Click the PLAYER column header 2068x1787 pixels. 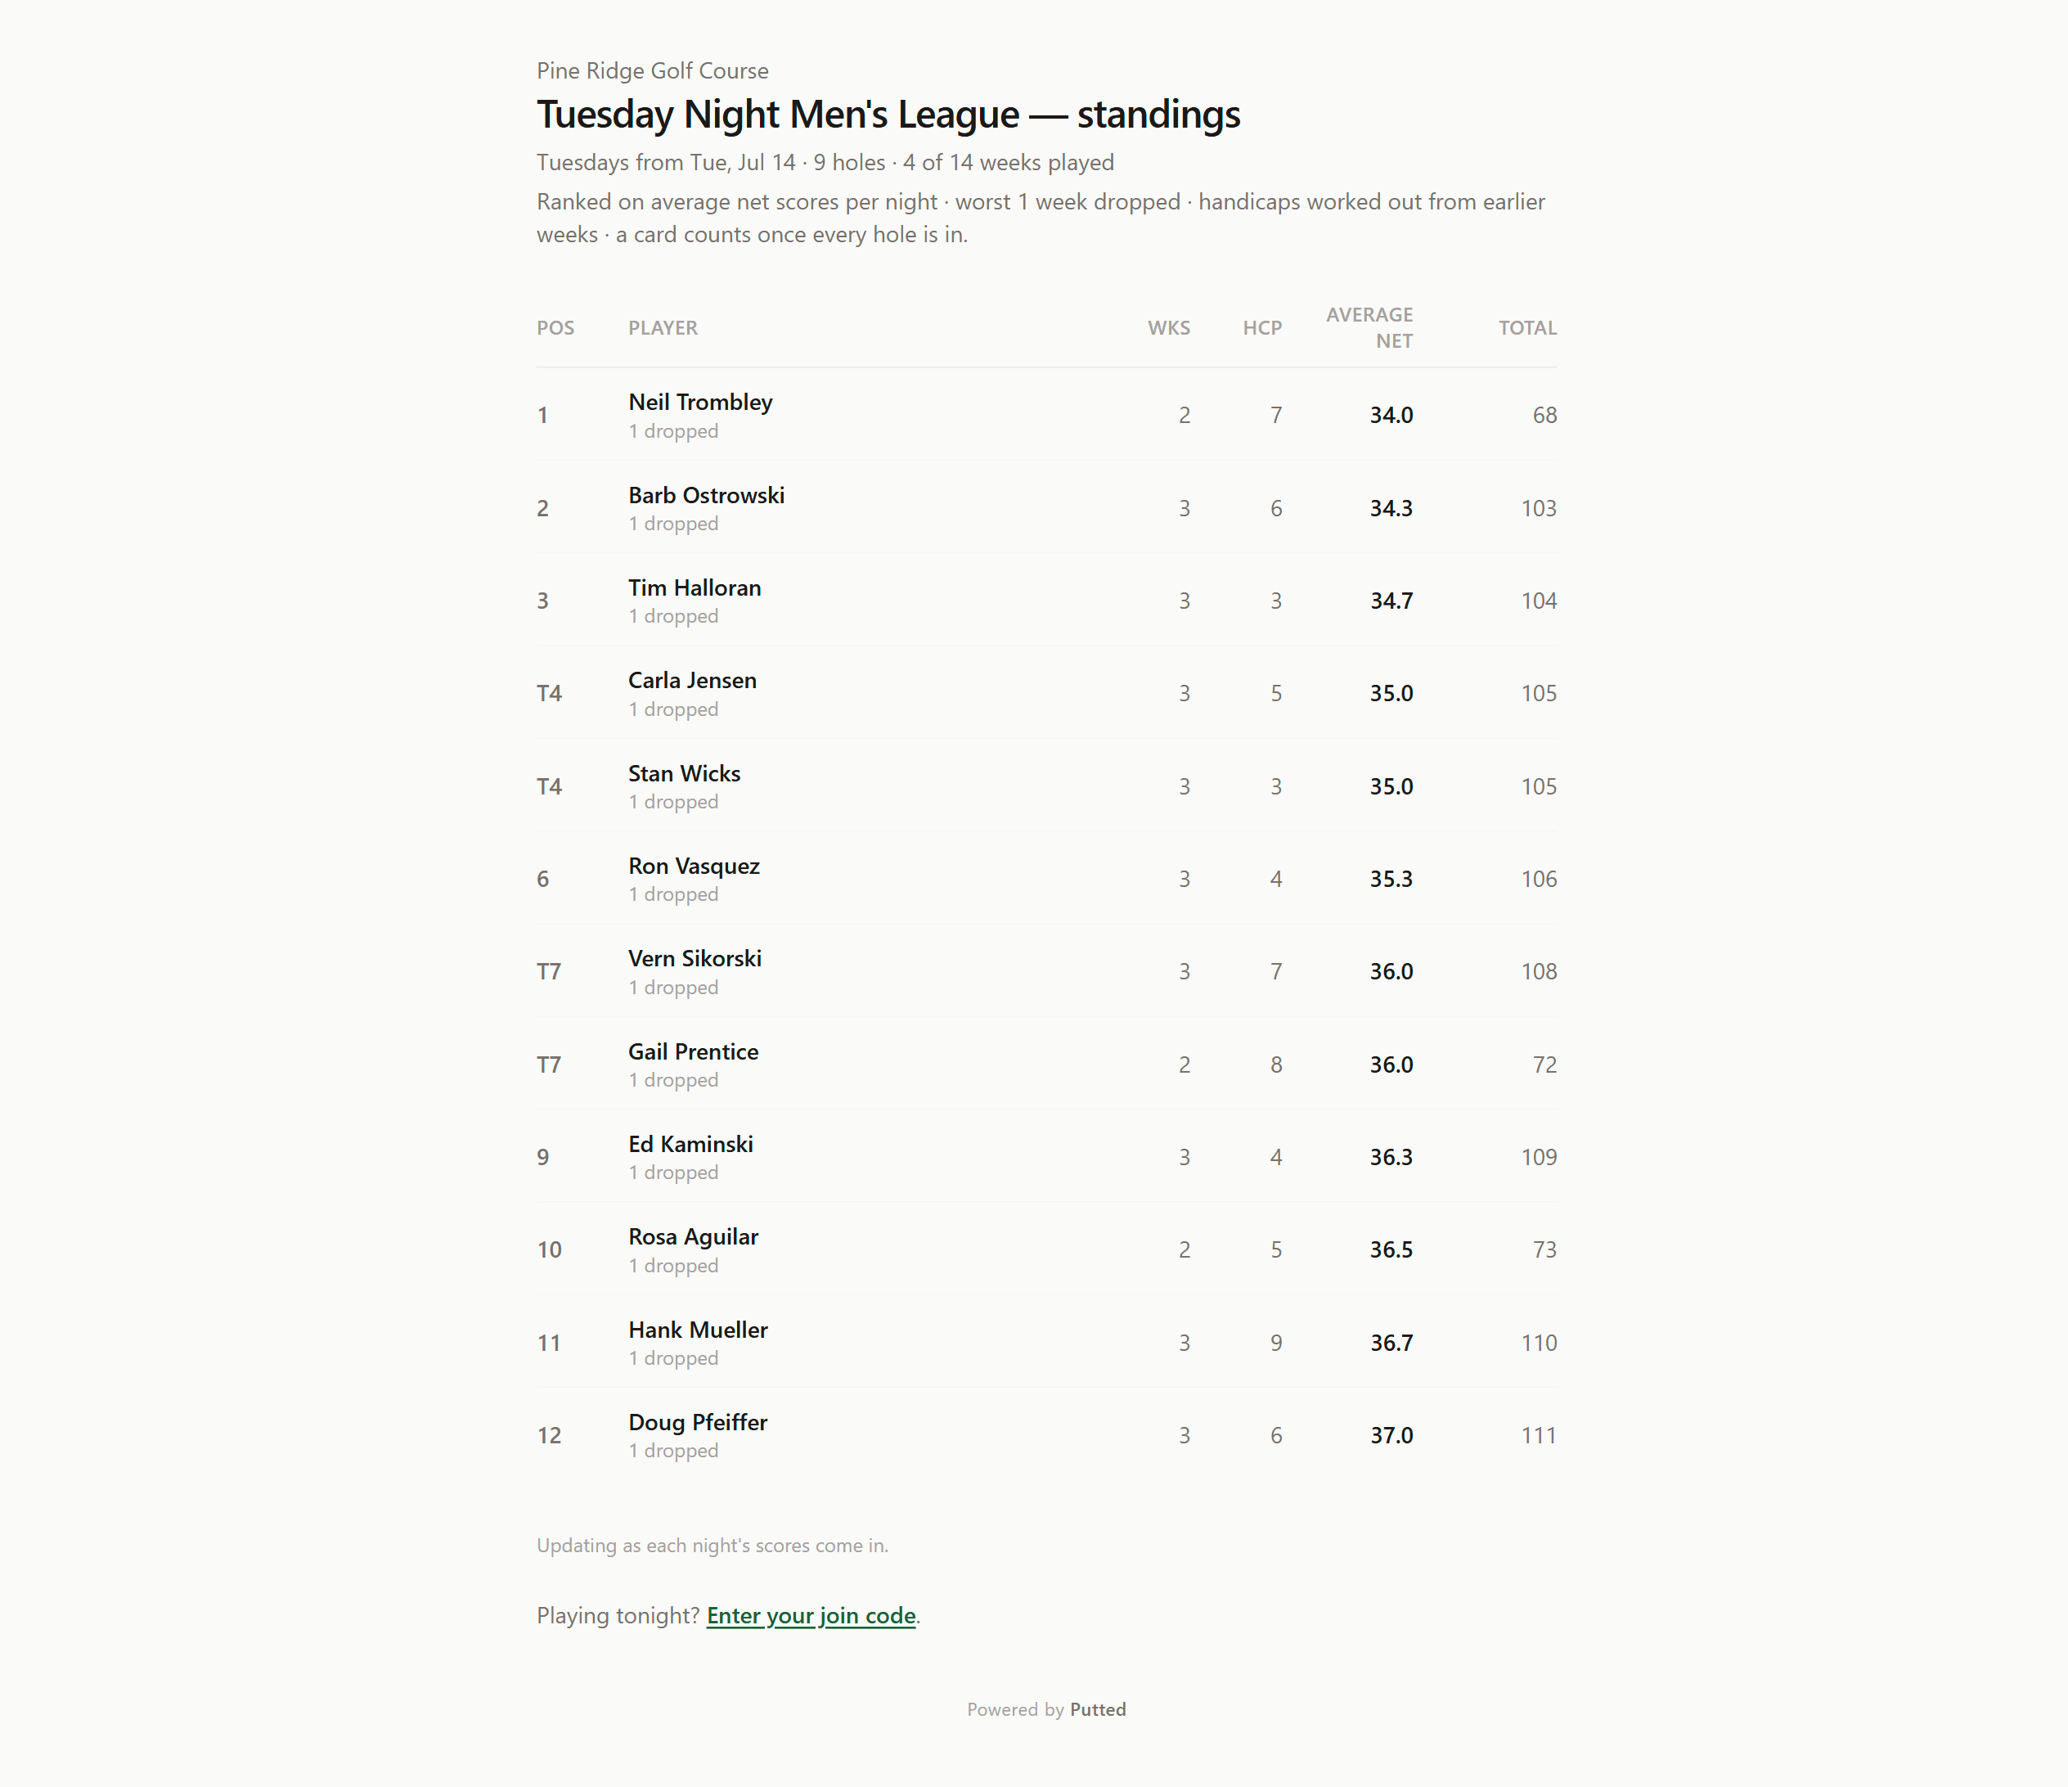coord(663,327)
